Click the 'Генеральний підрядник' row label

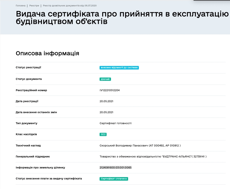(x=33, y=157)
